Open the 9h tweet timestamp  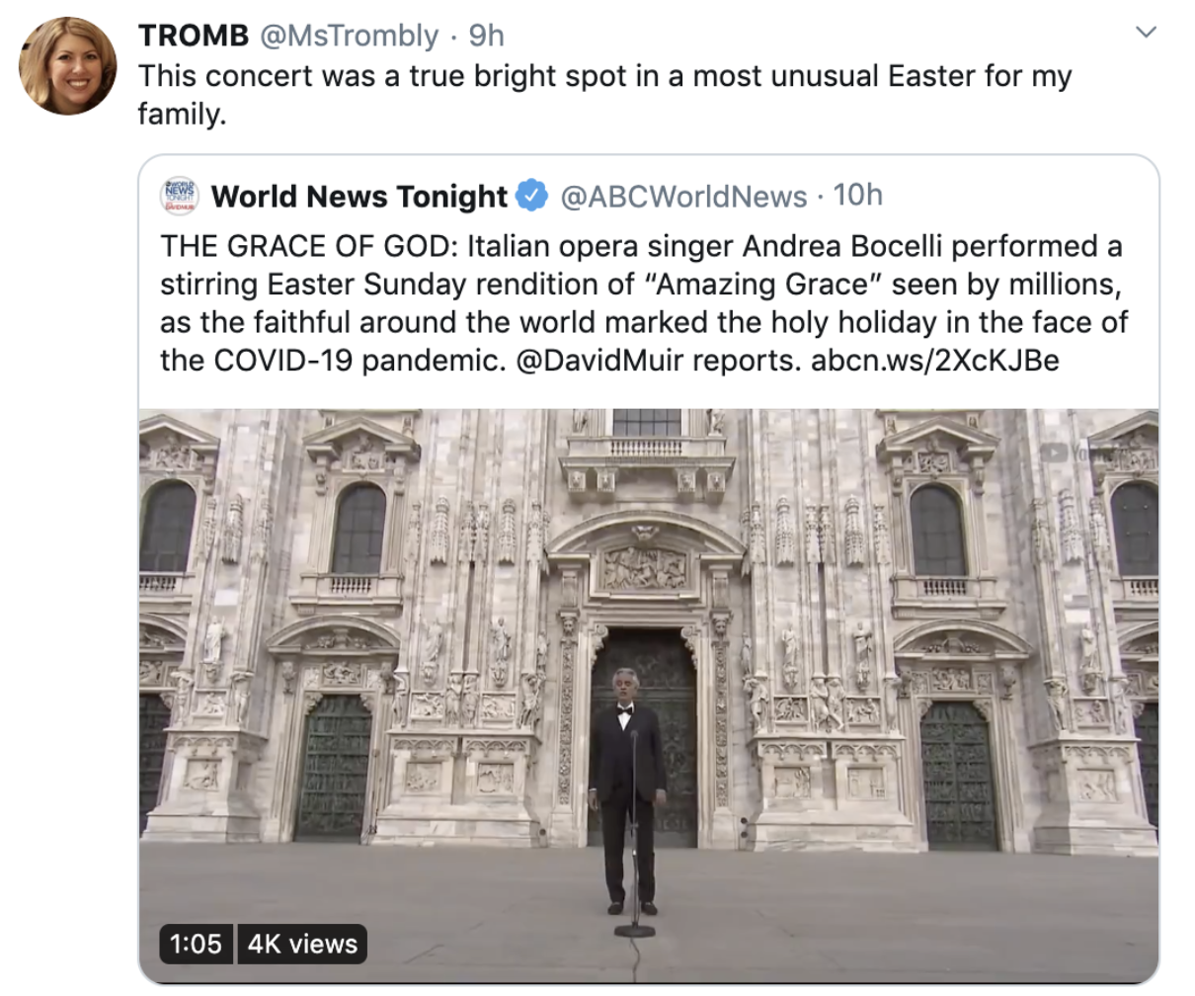click(x=486, y=36)
